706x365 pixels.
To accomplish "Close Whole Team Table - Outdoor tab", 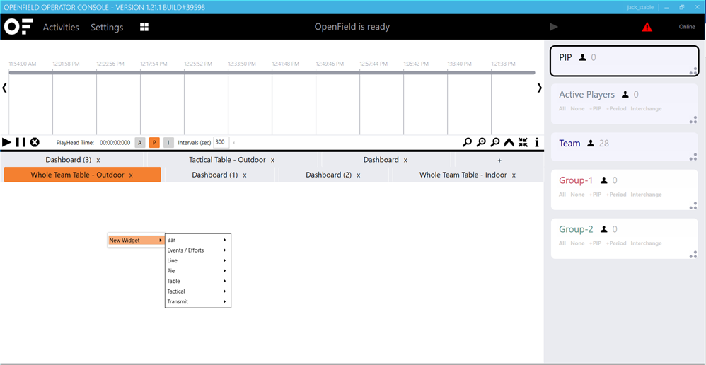I will click(131, 175).
